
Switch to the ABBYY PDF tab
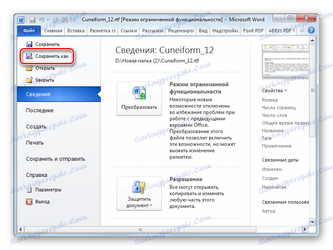tap(281, 31)
